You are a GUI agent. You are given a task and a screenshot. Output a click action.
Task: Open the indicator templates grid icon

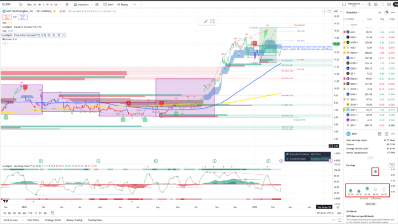(97, 4)
